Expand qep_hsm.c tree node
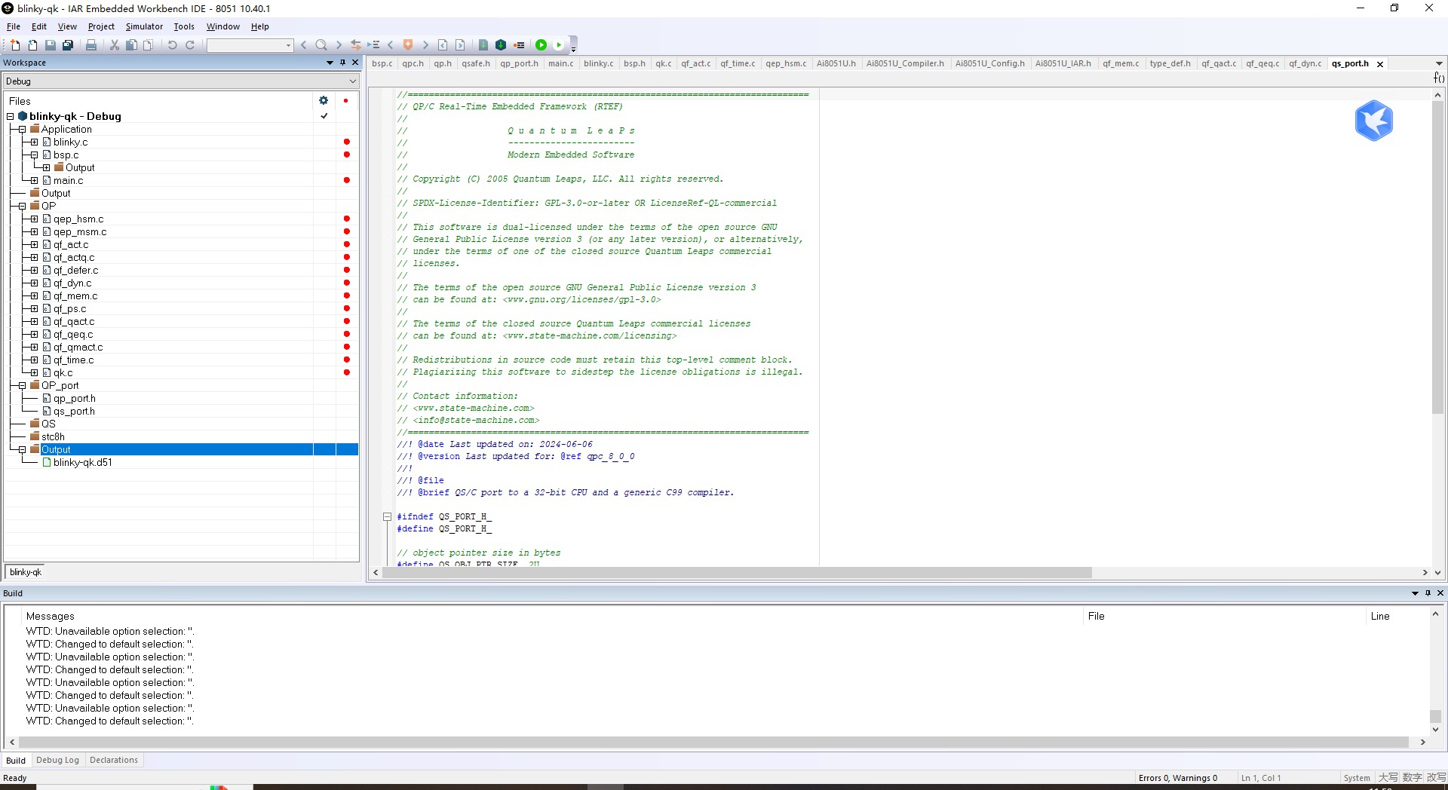The image size is (1448, 790). click(x=35, y=219)
